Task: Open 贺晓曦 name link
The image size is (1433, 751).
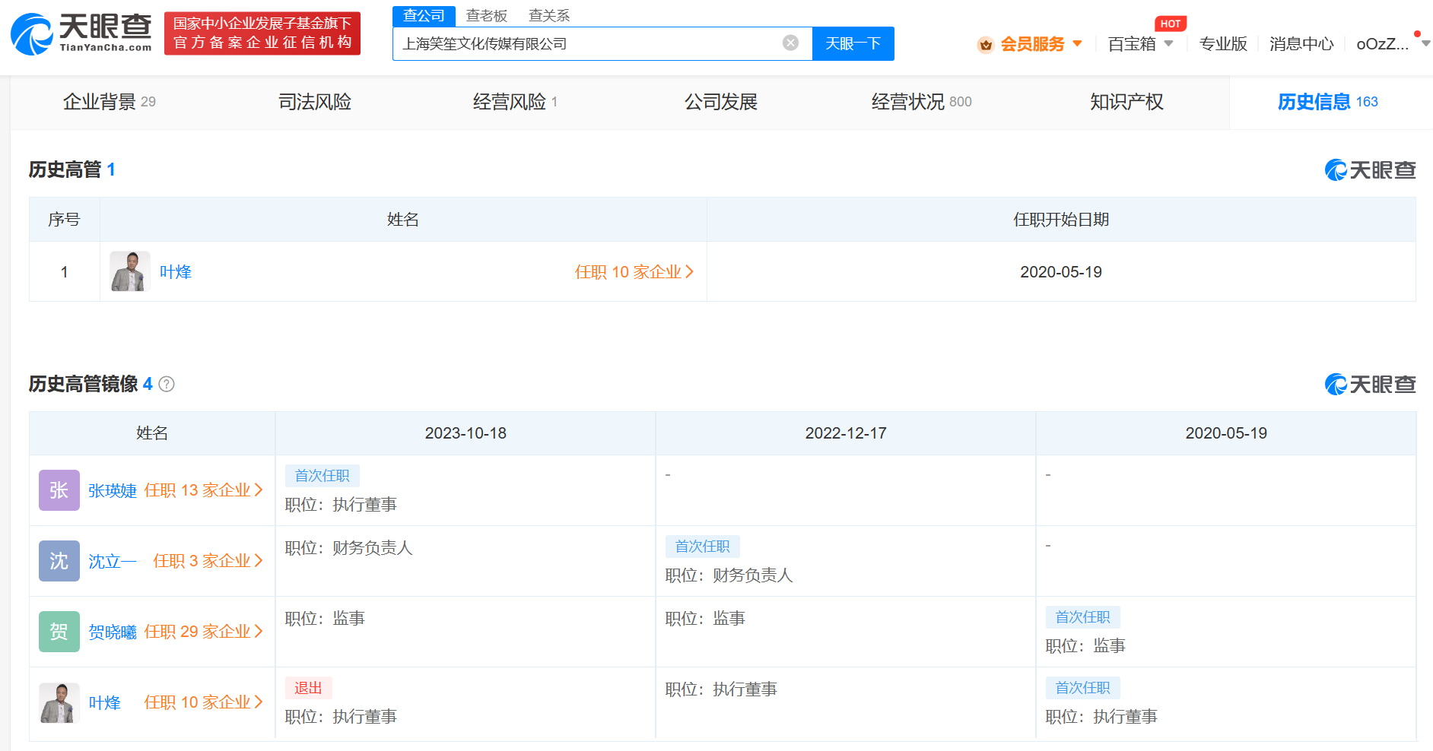Action: tap(113, 632)
